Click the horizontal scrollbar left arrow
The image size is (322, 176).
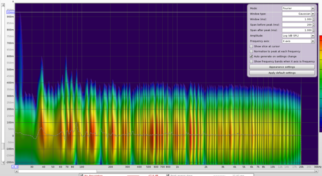17,172
